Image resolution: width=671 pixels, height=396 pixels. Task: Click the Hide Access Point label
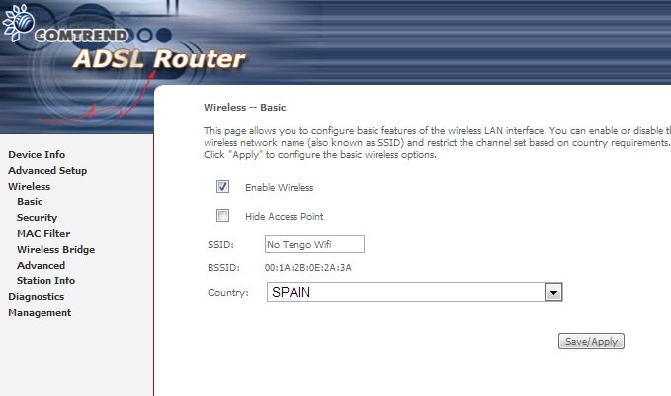[285, 217]
